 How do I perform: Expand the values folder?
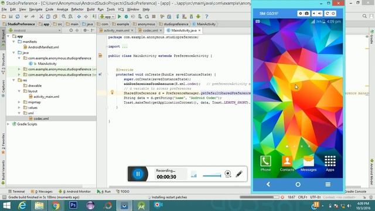click(19, 108)
